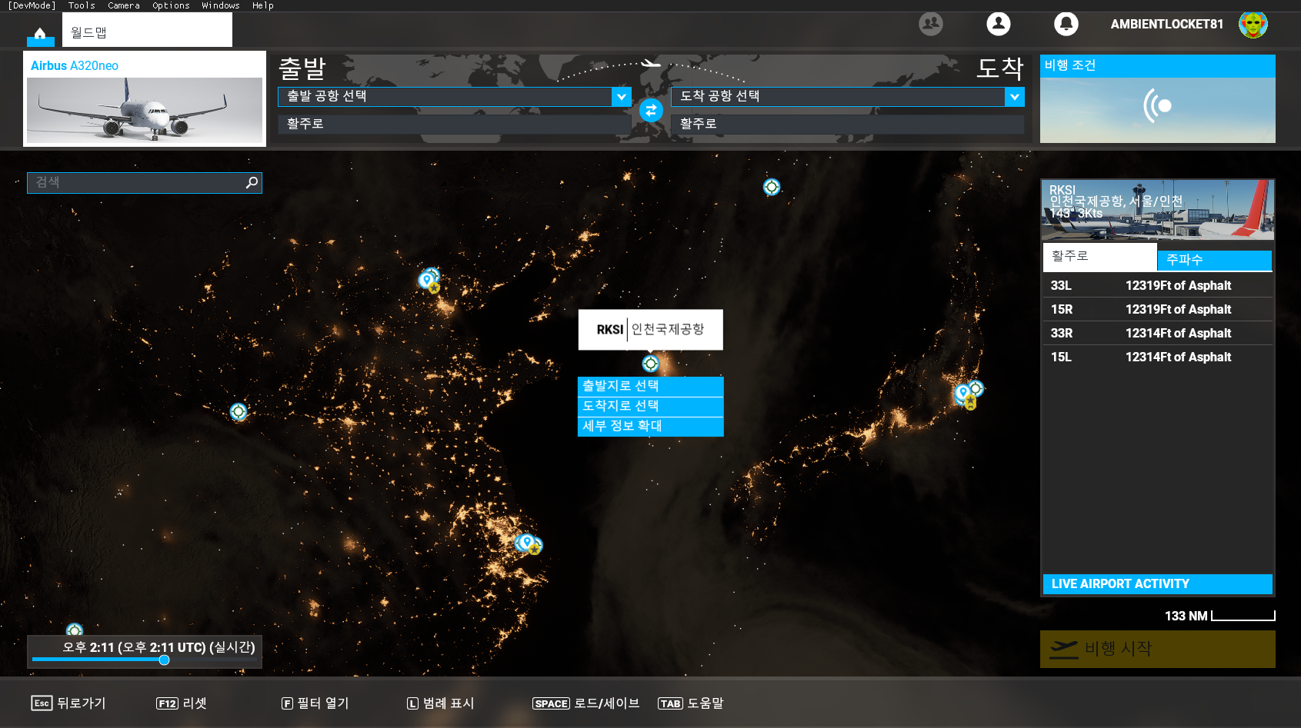Open the 출발 공항 선택 field
This screenshot has width=1301, height=728.
pos(455,96)
